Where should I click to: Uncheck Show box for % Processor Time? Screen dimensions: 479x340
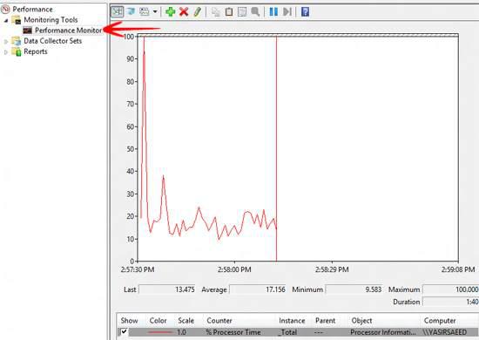(124, 332)
